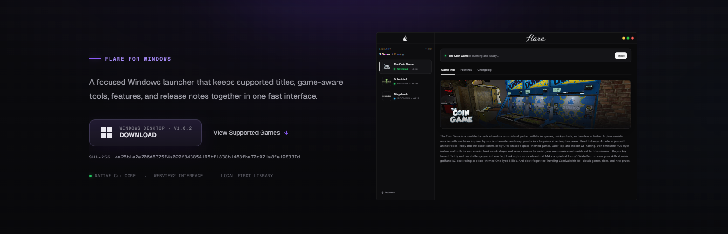Switch to the Features tab
Image resolution: width=728 pixels, height=234 pixels.
(466, 70)
